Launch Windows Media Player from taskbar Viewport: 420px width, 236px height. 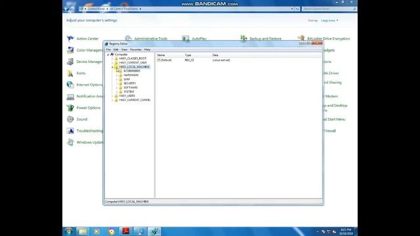[97, 231]
